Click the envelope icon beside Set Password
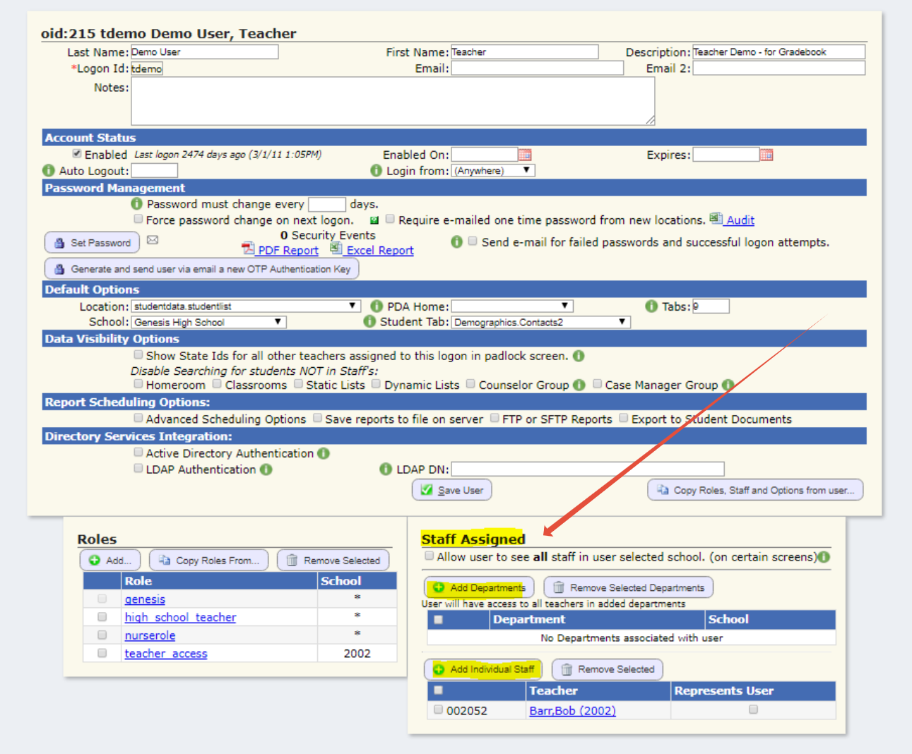The image size is (912, 754). pos(153,240)
